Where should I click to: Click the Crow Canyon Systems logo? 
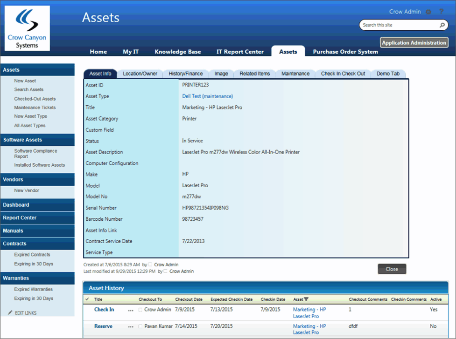27,28
